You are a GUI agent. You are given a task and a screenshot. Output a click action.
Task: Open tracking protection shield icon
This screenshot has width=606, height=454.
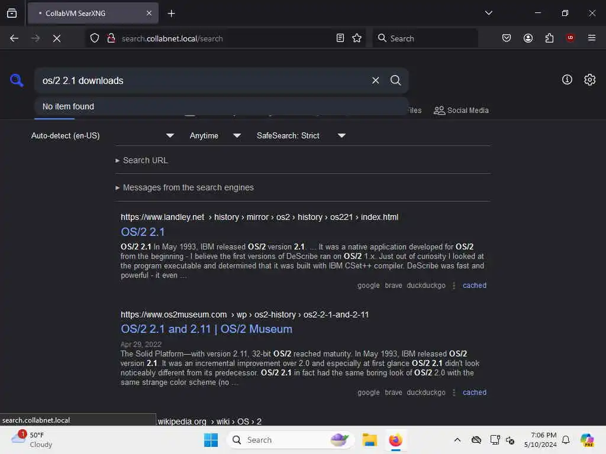(95, 38)
